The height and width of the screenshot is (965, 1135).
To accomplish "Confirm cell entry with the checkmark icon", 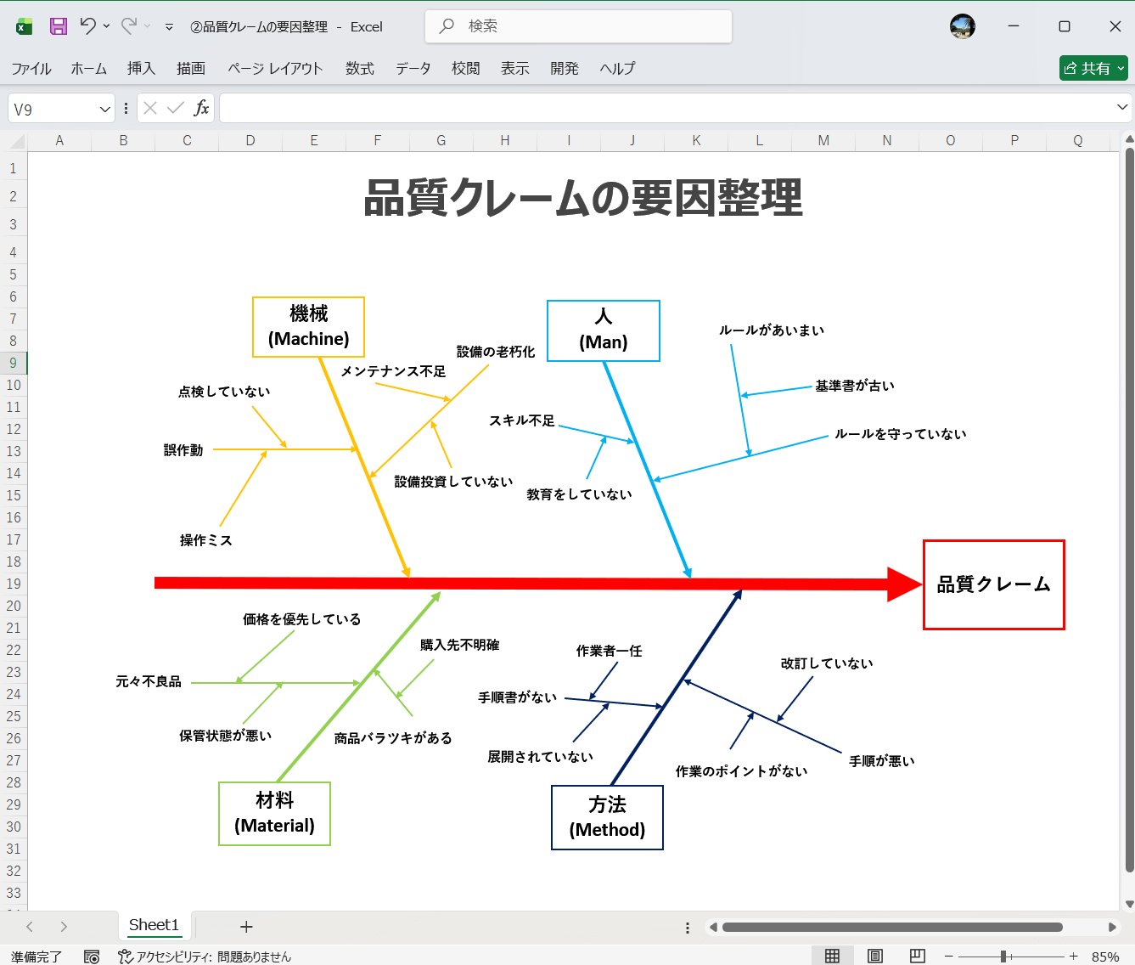I will [175, 108].
